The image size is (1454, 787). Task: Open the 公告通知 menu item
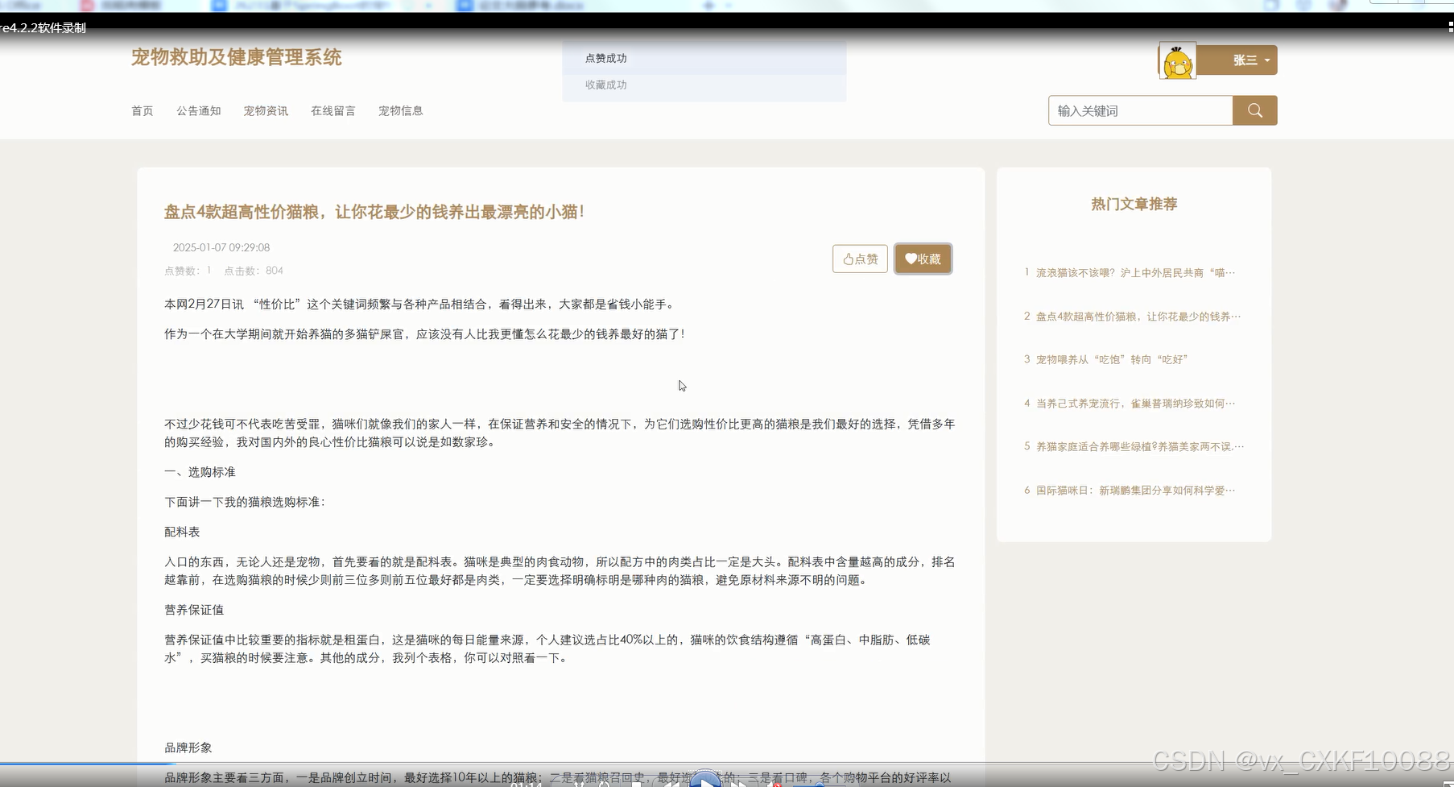pyautogui.click(x=199, y=110)
